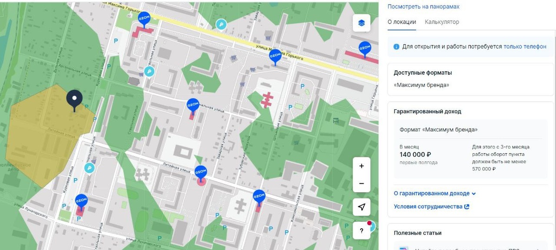Viewport: 556px width, 250px height.
Task: Open Посмотреть на панорамах link
Action: click(423, 6)
